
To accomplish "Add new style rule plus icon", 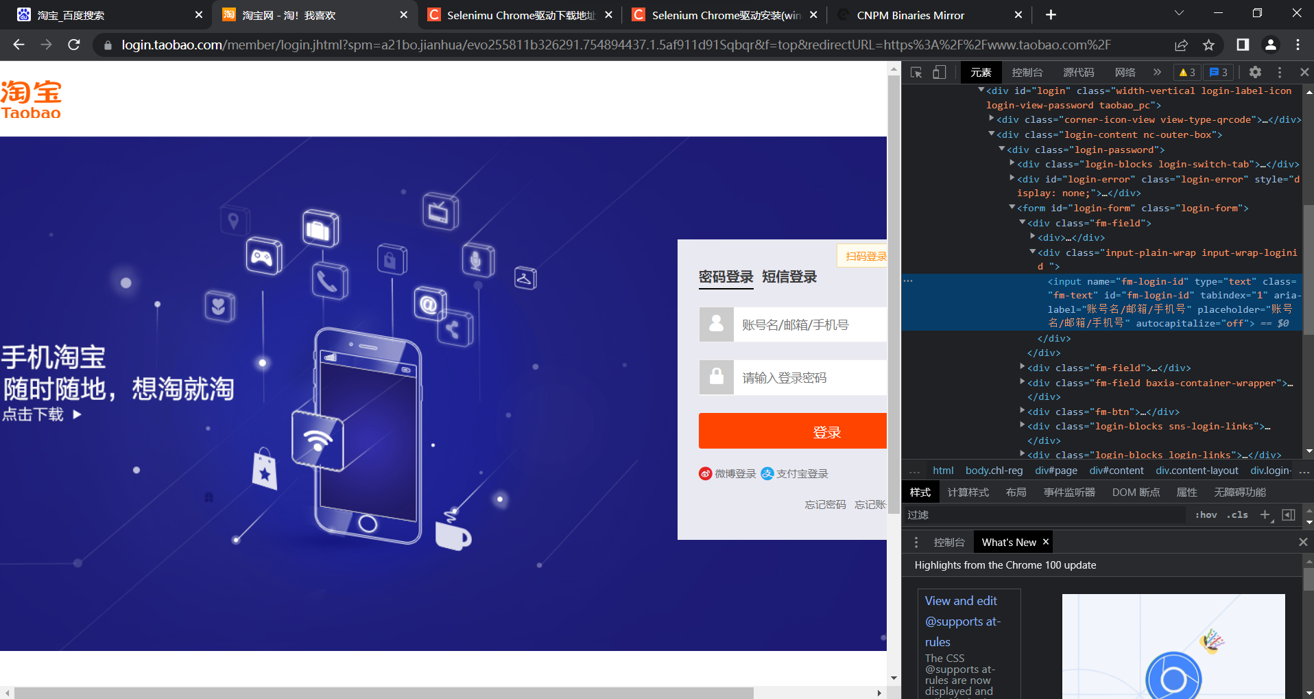I will 1266,515.
